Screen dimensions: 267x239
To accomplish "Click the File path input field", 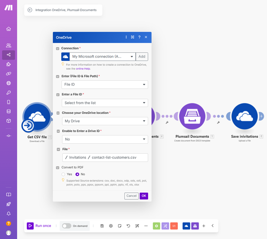I will tap(105, 158).
